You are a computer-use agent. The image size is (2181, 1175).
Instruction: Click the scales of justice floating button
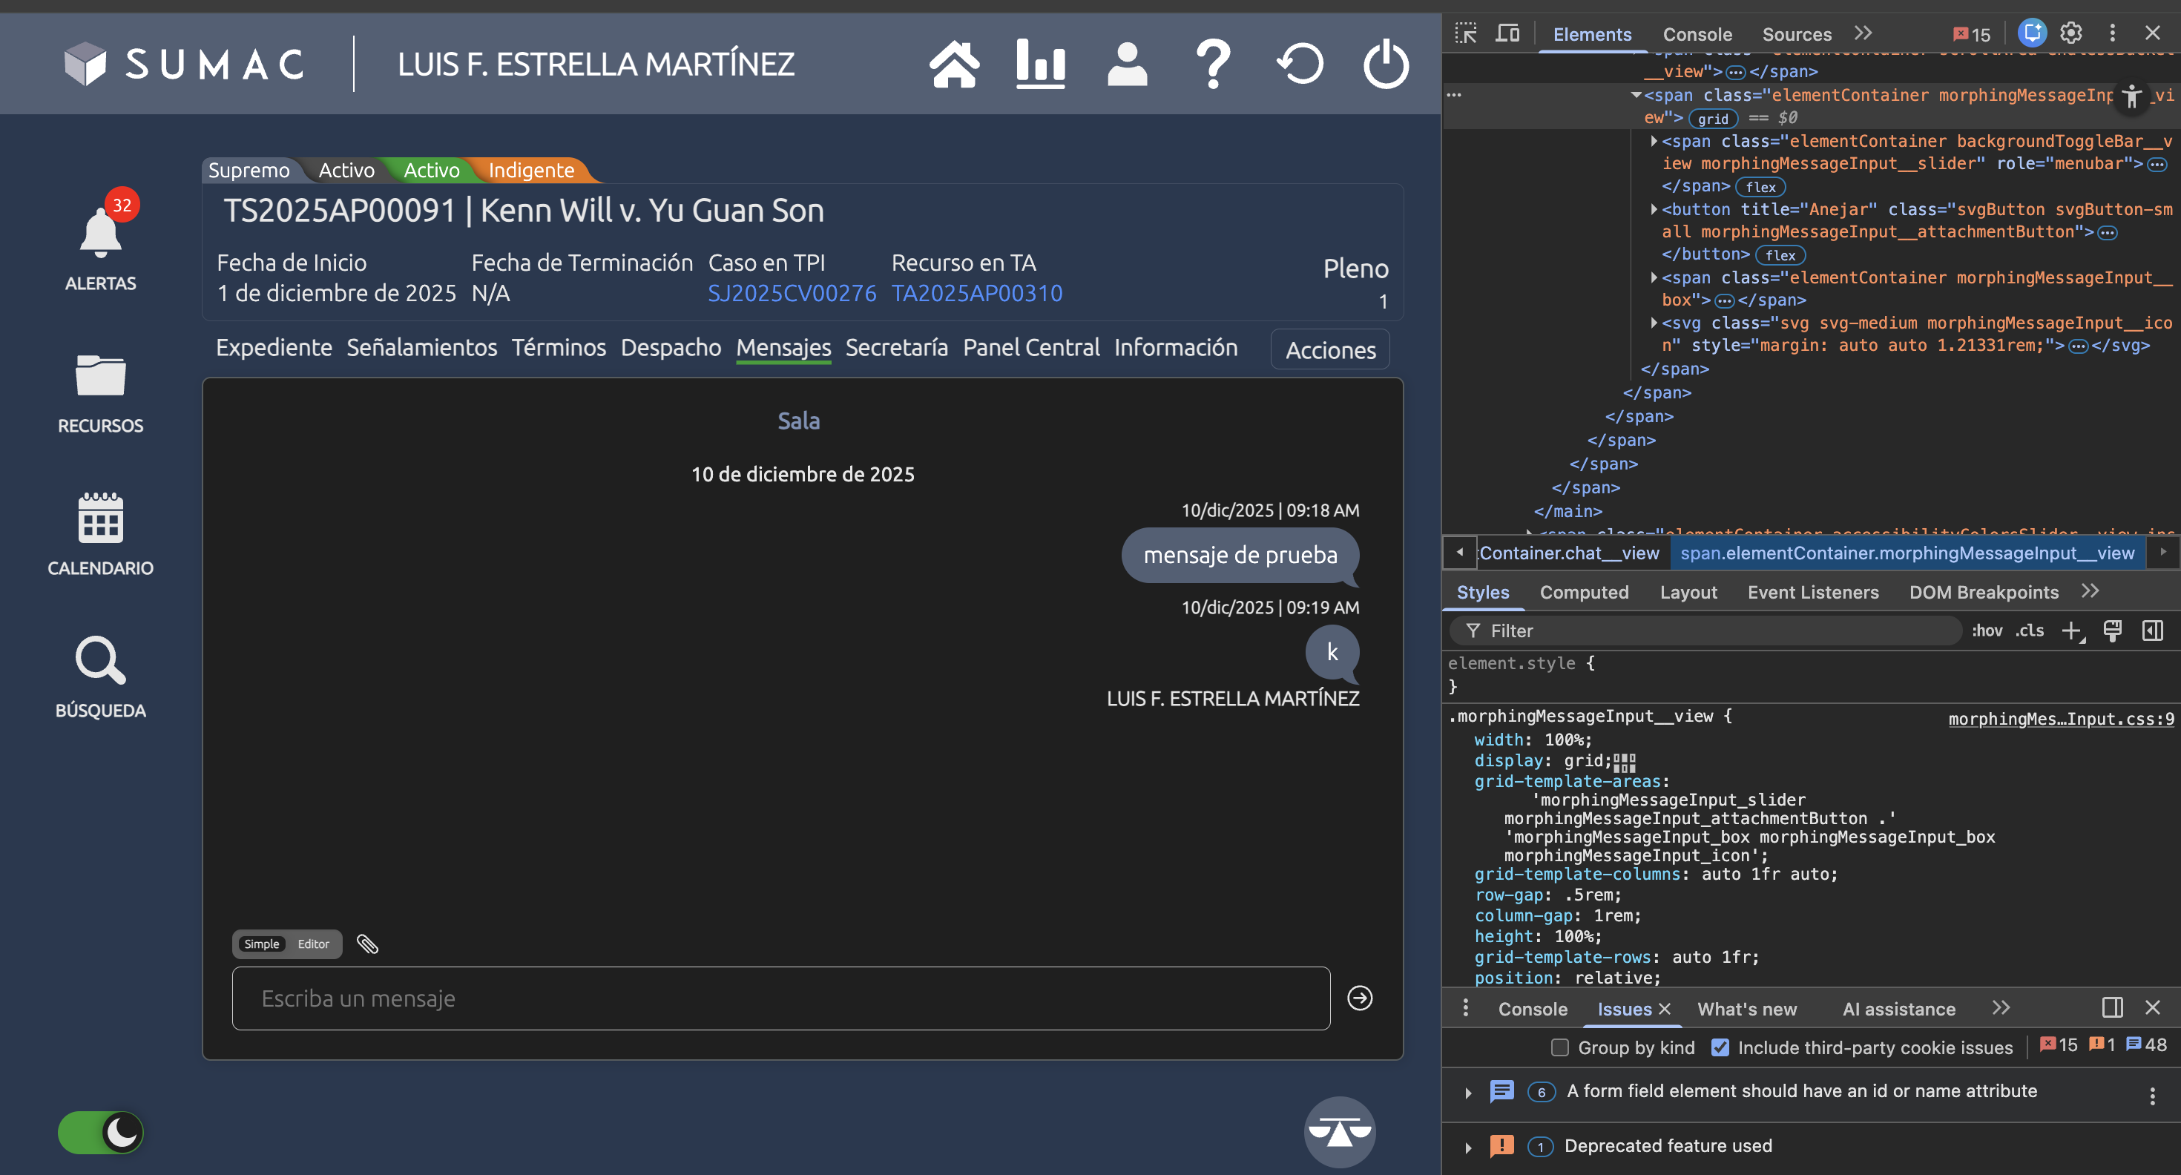(1340, 1132)
